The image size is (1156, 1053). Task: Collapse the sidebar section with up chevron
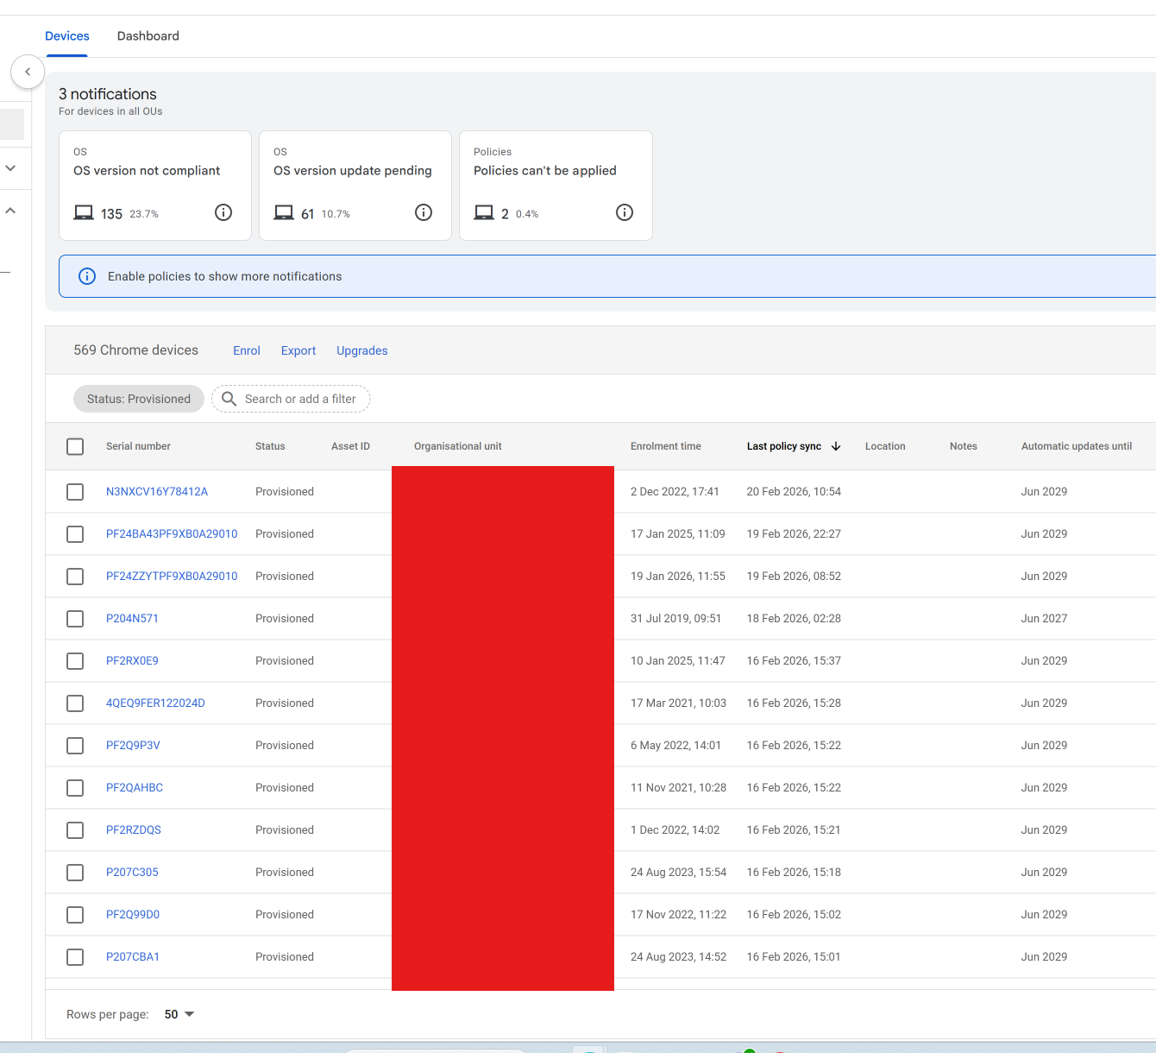pos(11,211)
